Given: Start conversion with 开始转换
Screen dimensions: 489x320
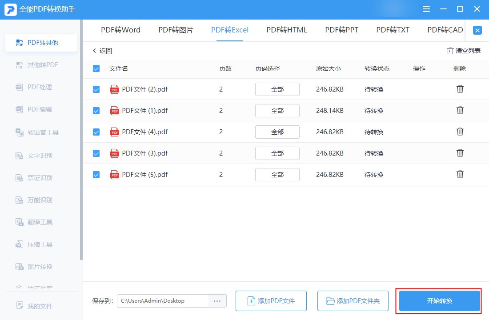Looking at the screenshot, I should click(438, 301).
